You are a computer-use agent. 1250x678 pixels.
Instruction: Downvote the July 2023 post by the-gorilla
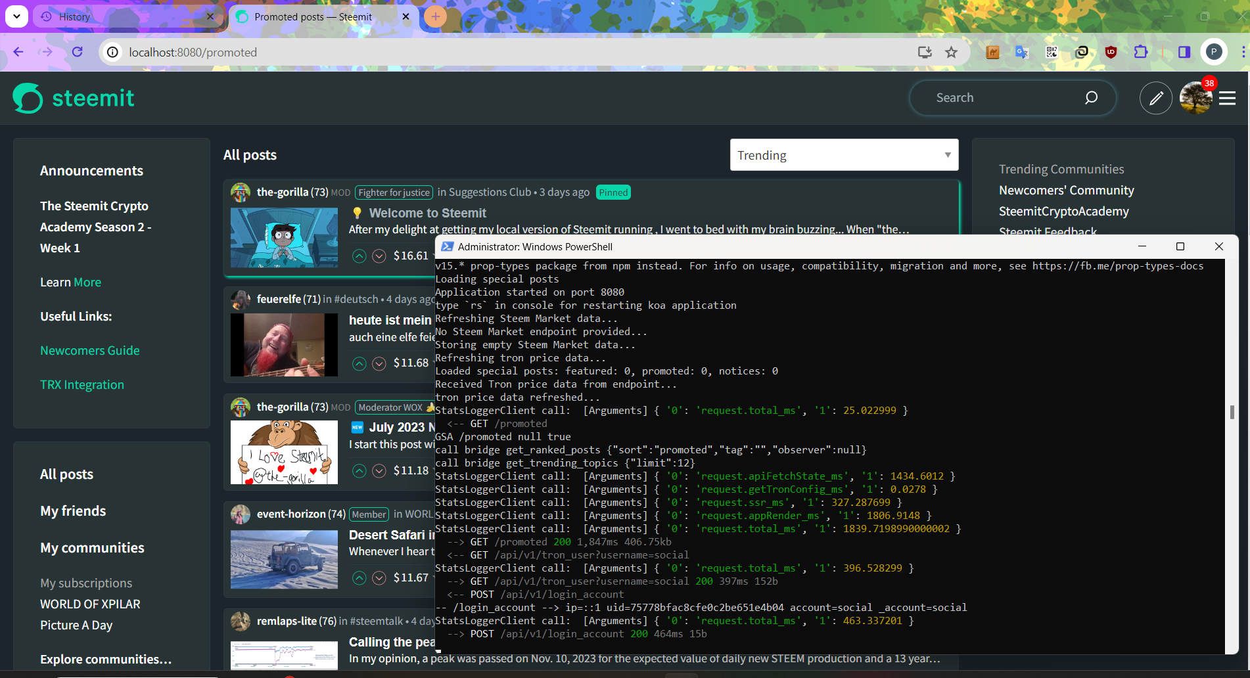tap(379, 470)
